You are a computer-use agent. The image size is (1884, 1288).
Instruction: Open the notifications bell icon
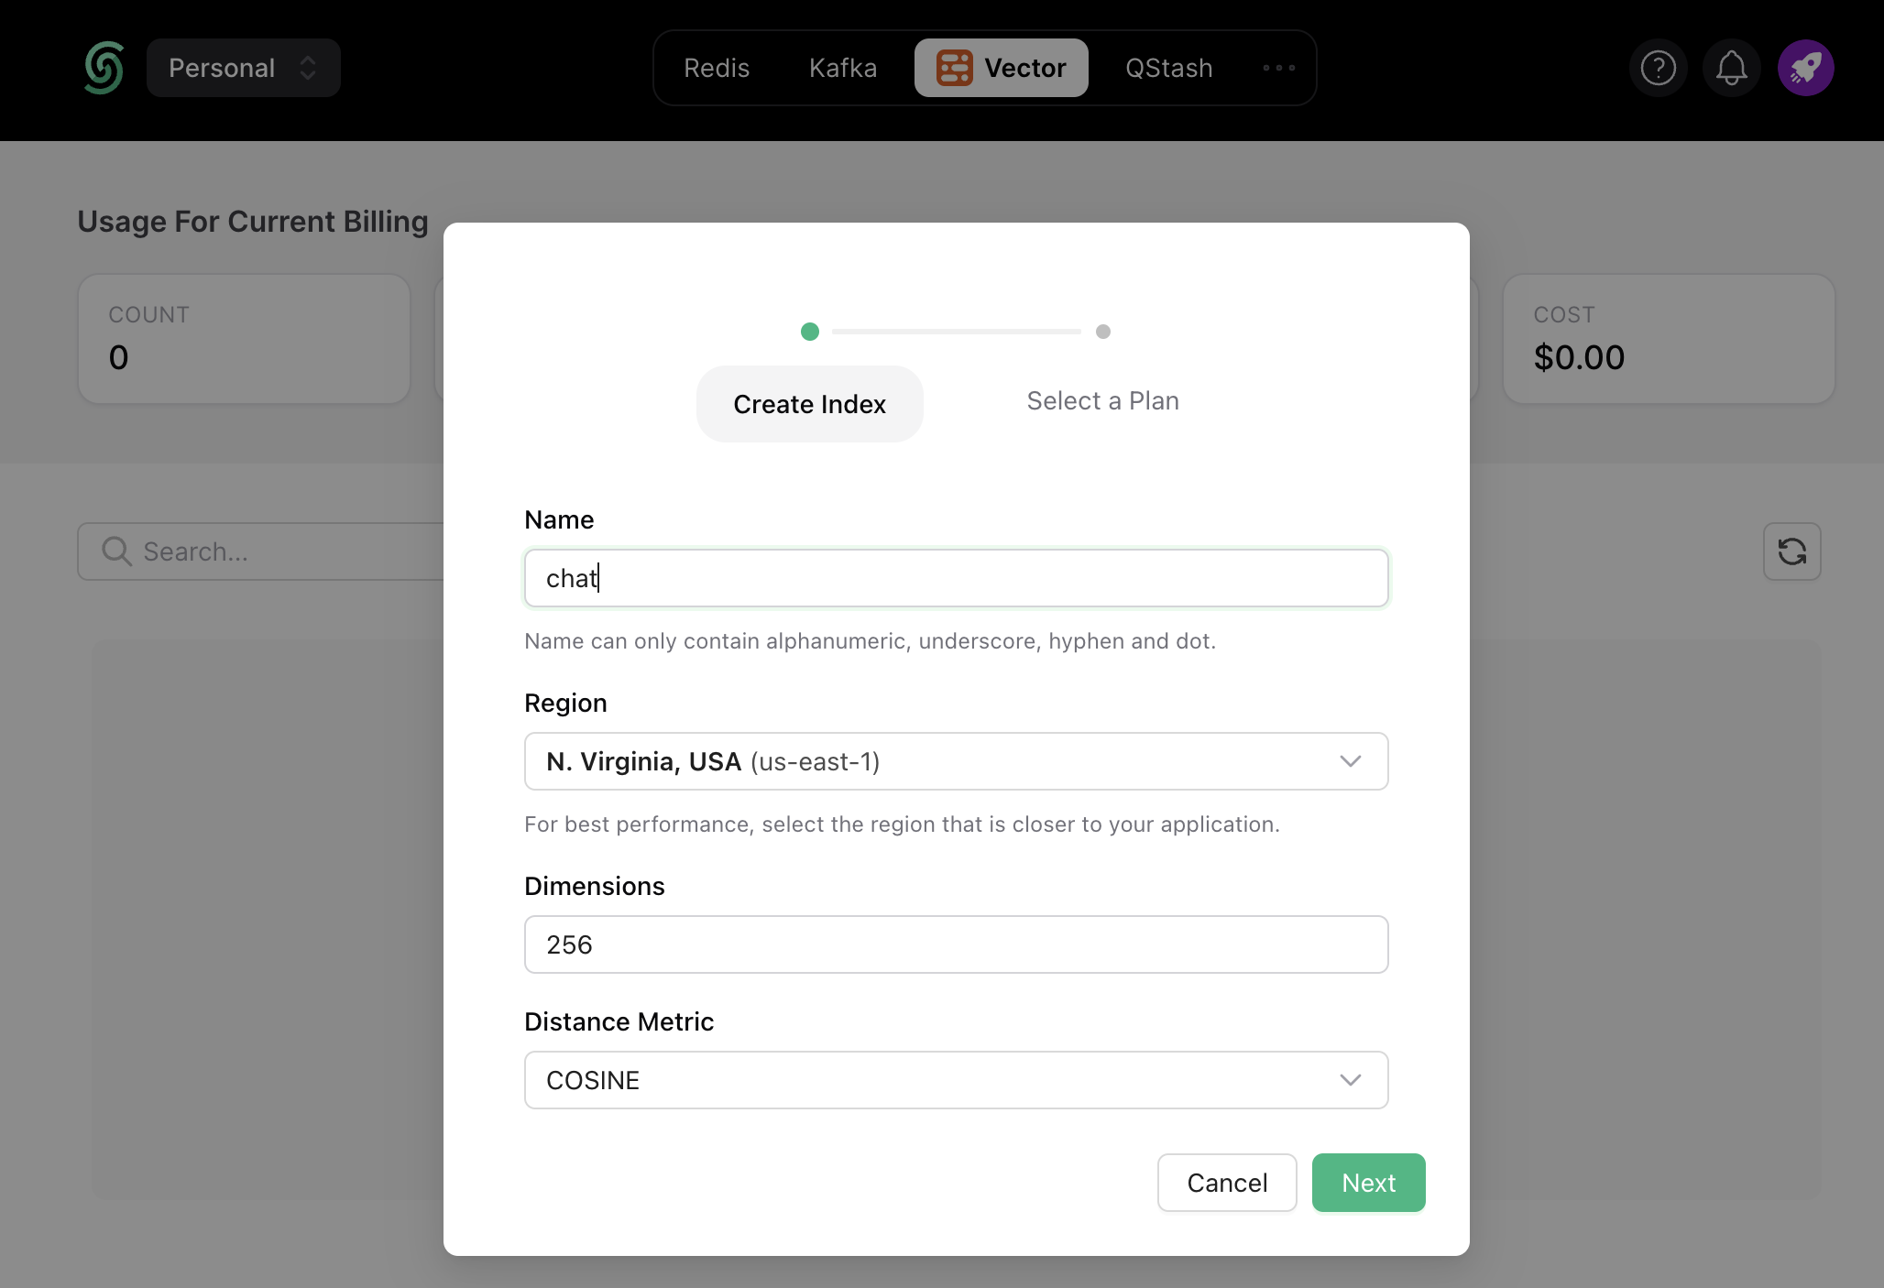click(x=1731, y=67)
